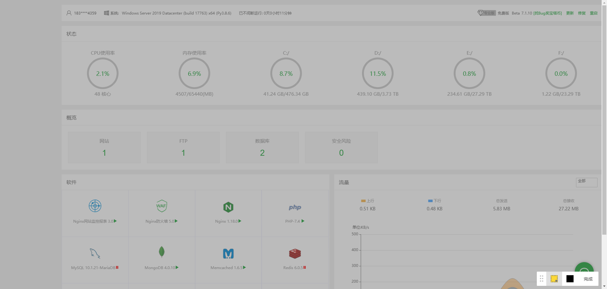Click the green play arrow beside Nginx 1.18.0
This screenshot has height=289, width=607.
click(240, 221)
